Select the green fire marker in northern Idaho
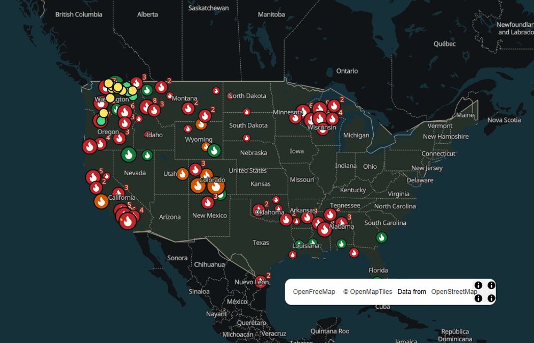The width and height of the screenshot is (534, 343). pyautogui.click(x=147, y=90)
